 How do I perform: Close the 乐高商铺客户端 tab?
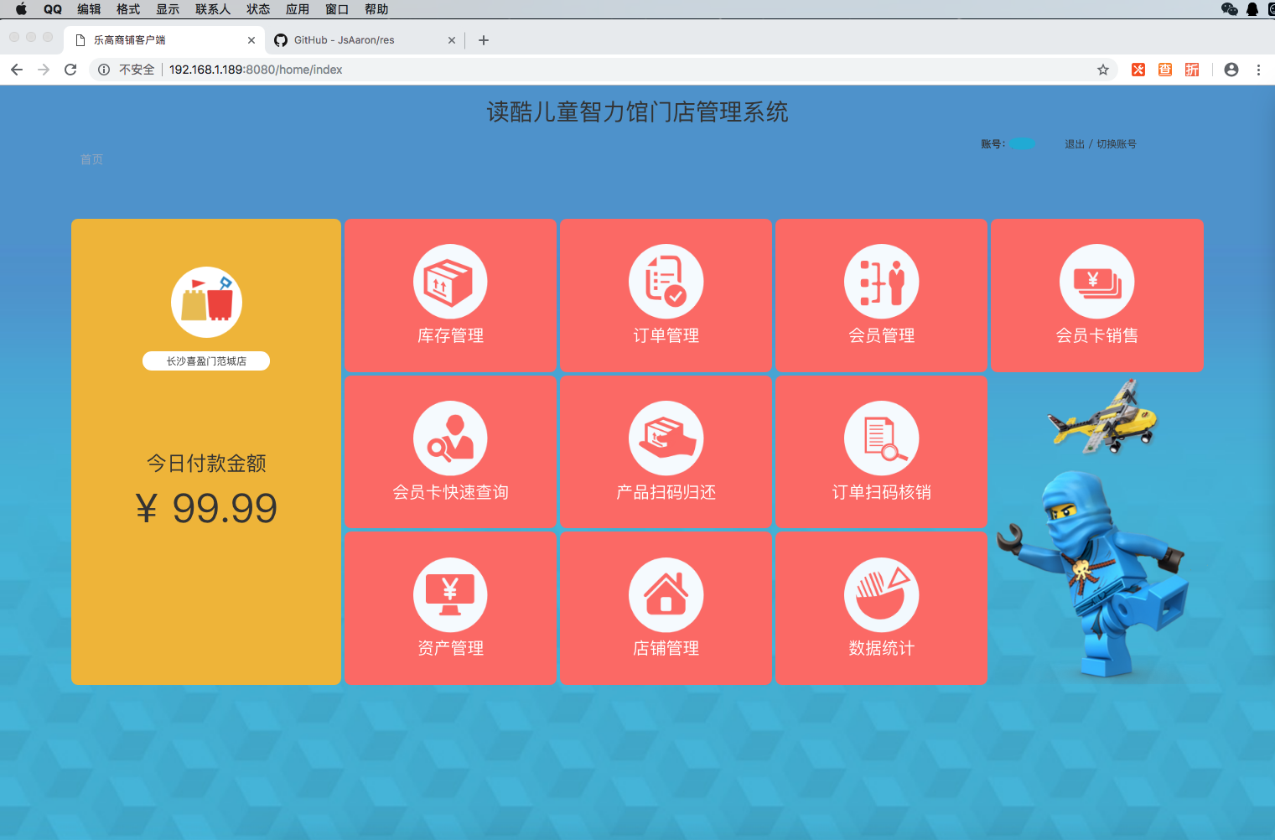251,40
